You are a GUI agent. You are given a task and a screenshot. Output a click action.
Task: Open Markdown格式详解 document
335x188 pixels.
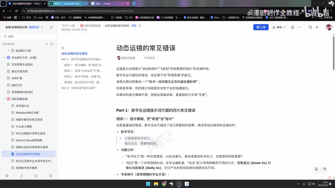[x=27, y=113]
